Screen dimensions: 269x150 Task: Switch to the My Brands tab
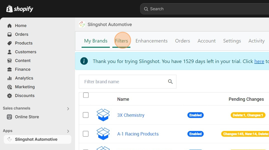click(x=96, y=41)
